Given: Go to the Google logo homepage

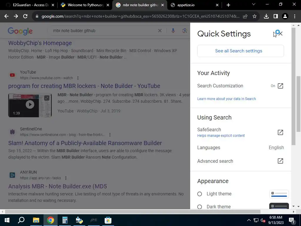Looking at the screenshot, I should tap(20, 31).
